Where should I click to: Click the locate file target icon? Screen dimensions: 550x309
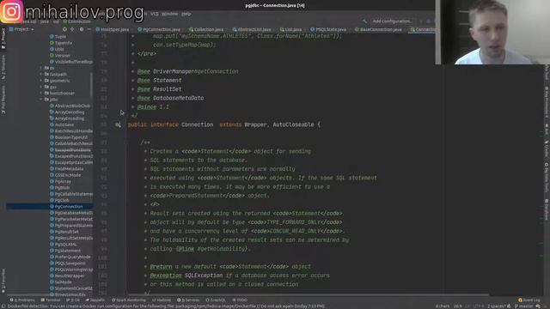tap(64, 29)
